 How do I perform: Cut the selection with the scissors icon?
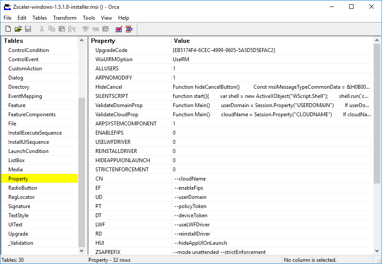pos(42,28)
